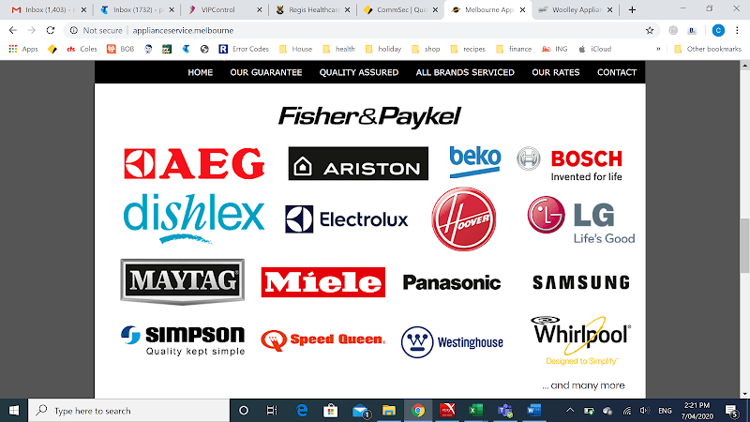Click the browser forward arrow
The width and height of the screenshot is (750, 422).
coord(32,30)
